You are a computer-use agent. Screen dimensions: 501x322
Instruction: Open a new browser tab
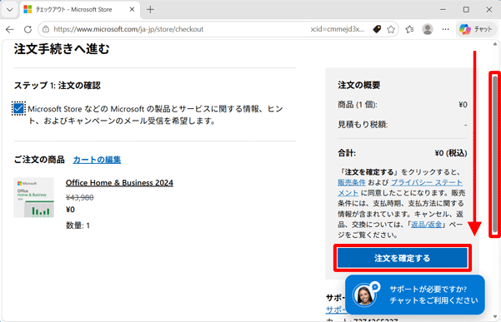point(150,9)
